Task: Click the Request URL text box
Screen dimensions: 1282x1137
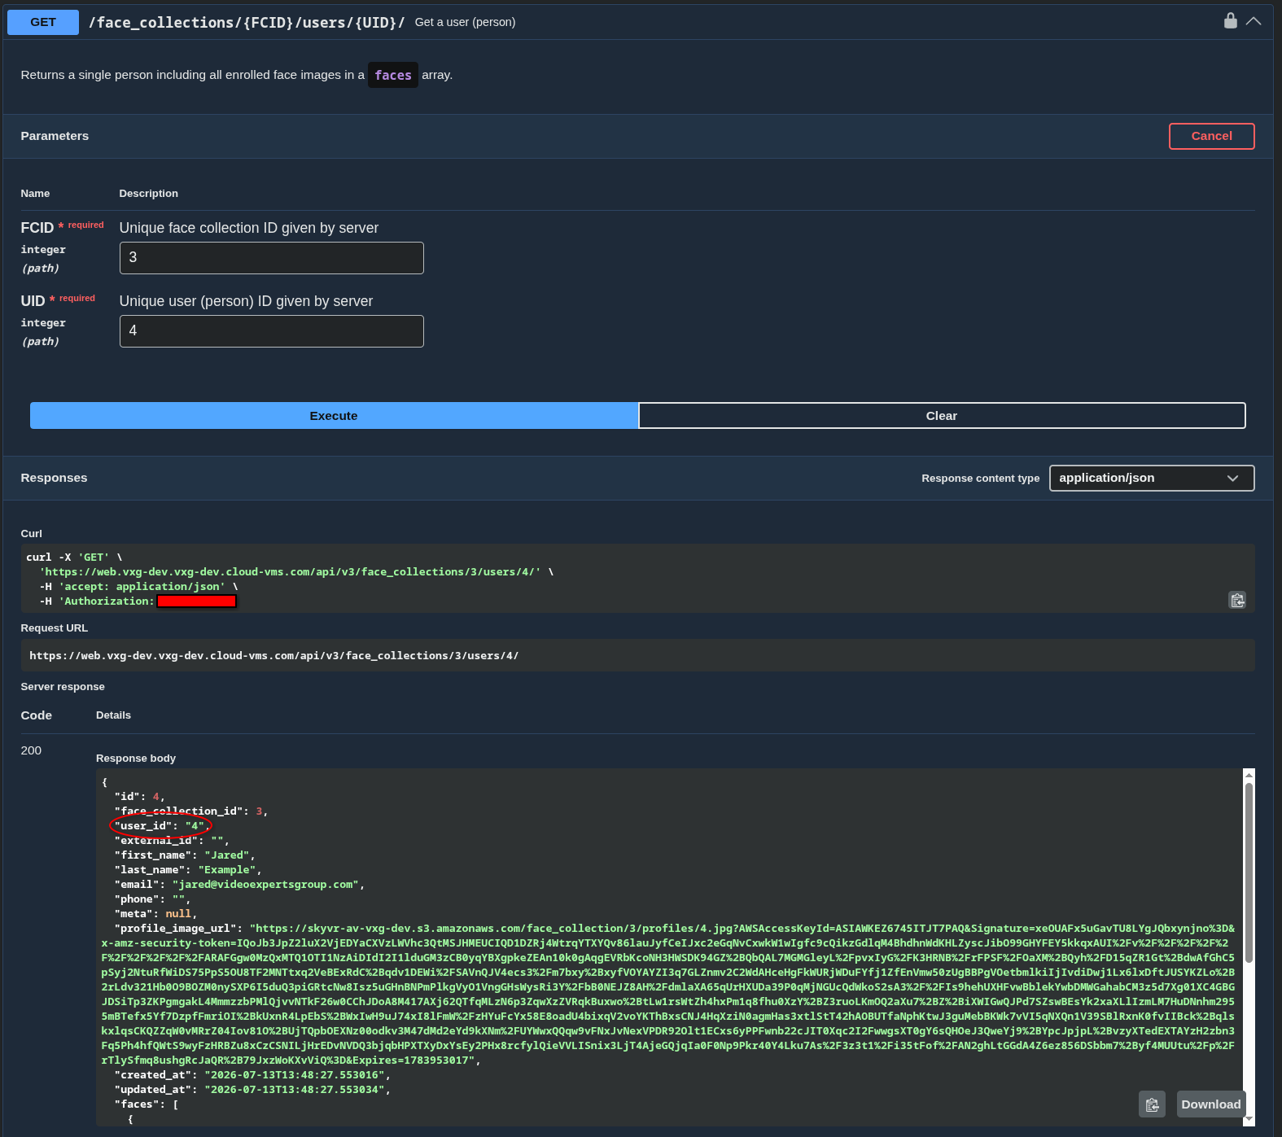Action: click(x=637, y=656)
